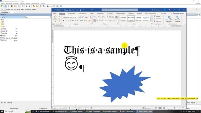Apply the red font color

89,20
